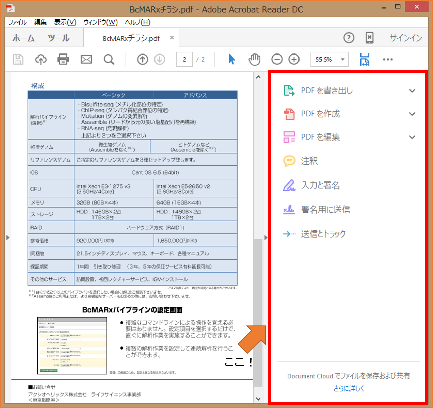Click the fit width scrolling icon
The width and height of the screenshot is (433, 408).
pyautogui.click(x=365, y=59)
